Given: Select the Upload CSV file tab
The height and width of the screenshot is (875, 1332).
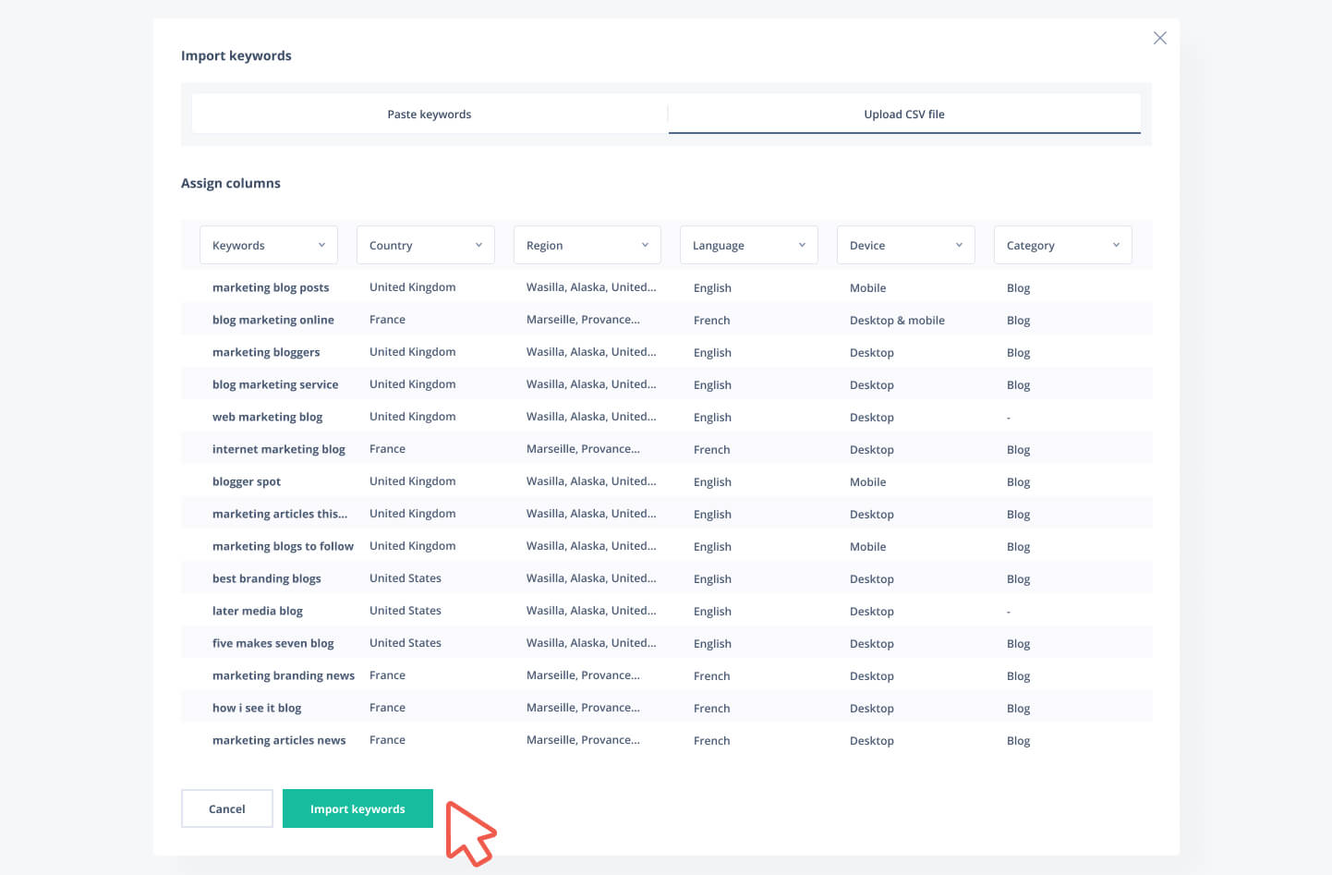Looking at the screenshot, I should coord(903,115).
